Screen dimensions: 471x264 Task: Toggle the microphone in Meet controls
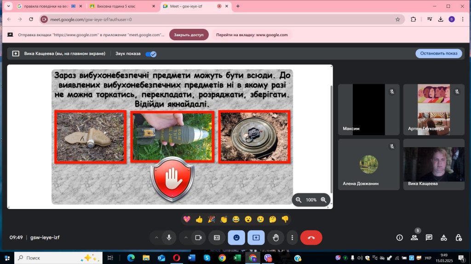[169, 238]
